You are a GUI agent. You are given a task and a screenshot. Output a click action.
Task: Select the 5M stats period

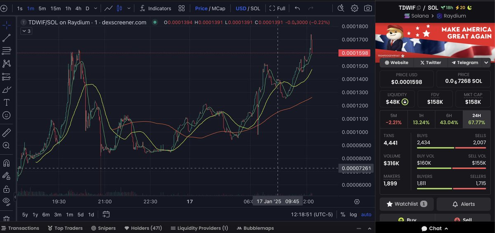click(x=394, y=119)
